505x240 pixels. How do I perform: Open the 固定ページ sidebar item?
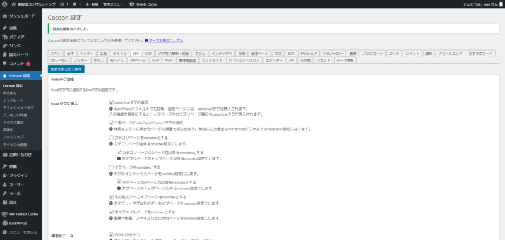[x=21, y=55]
